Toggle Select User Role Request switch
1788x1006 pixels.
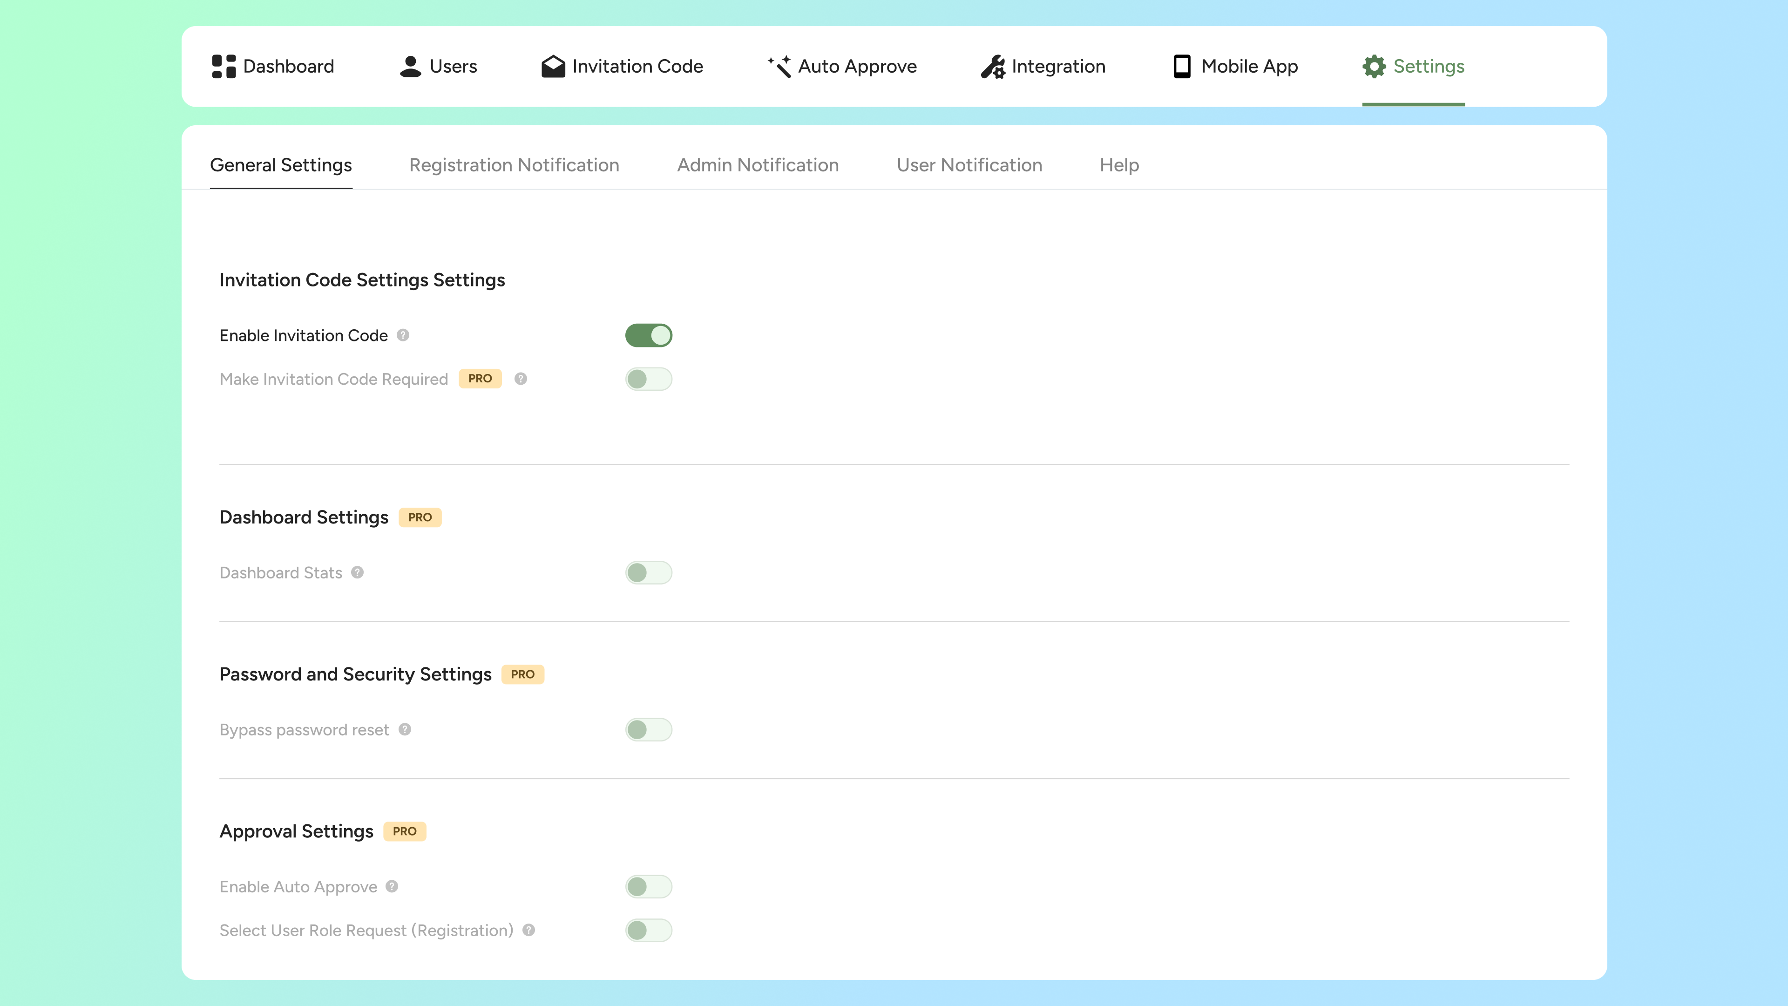click(648, 931)
